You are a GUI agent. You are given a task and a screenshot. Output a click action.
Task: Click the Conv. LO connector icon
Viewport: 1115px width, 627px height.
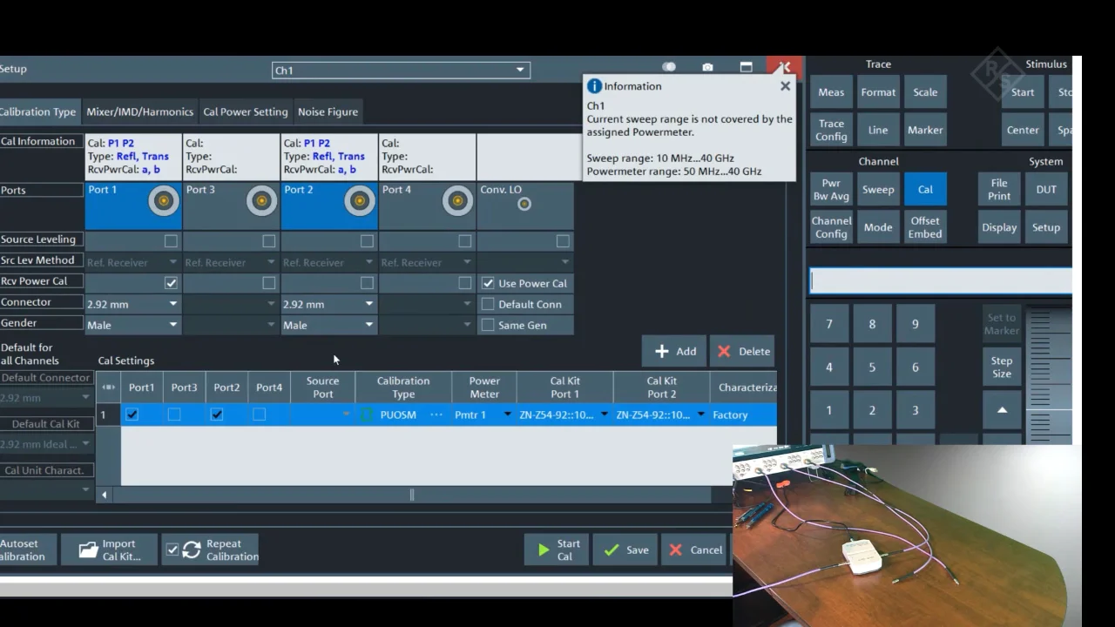pos(524,204)
